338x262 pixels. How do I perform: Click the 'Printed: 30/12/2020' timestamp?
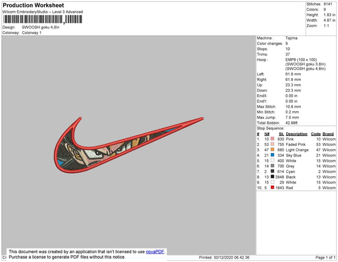(224, 257)
